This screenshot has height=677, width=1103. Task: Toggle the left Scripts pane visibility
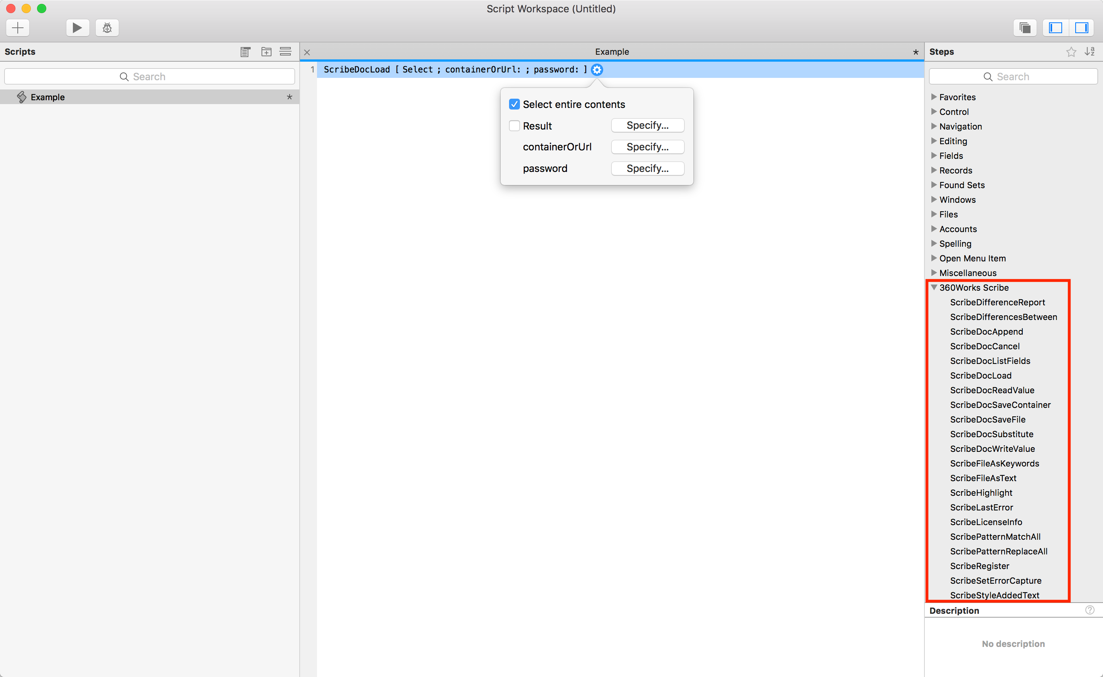(1056, 28)
